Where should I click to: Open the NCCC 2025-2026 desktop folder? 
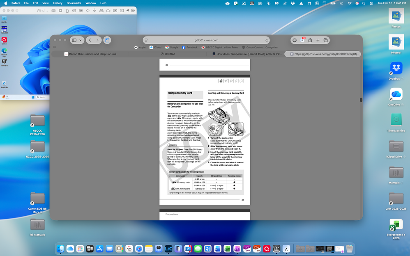[x=37, y=146]
